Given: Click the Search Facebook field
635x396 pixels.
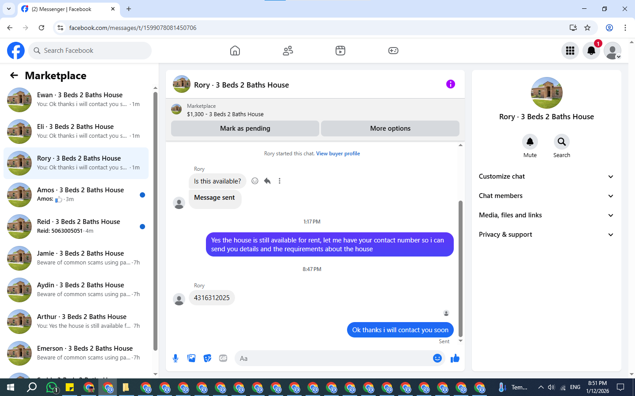Looking at the screenshot, I should (x=90, y=51).
